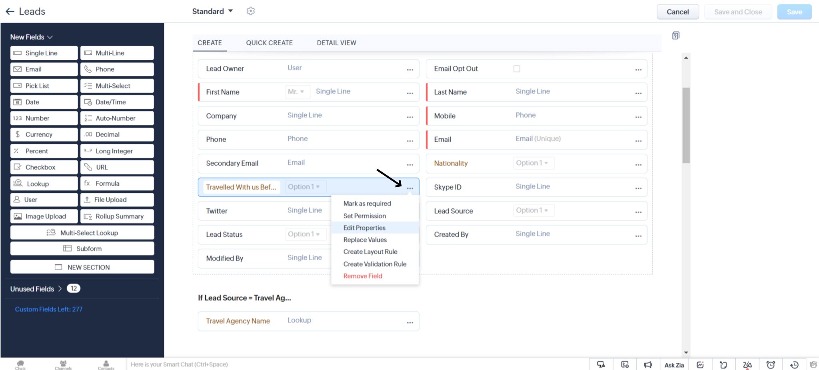Select the analytics pulse icon in bottom bar

(700, 364)
